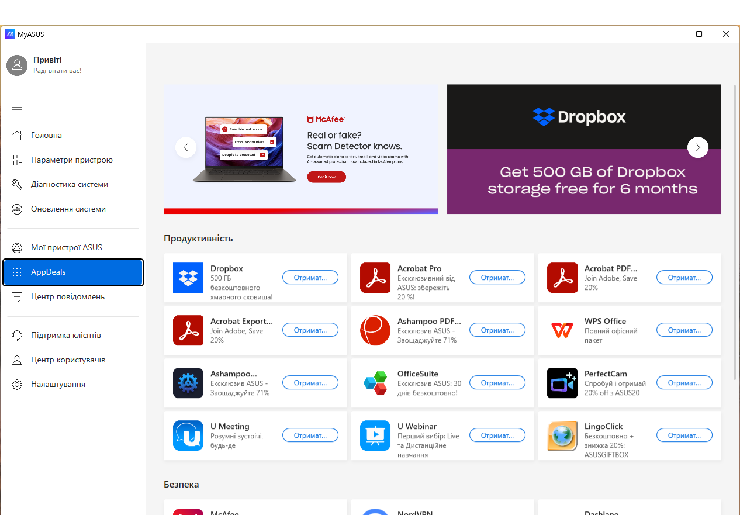Get the Dropbox offer
The image size is (740, 515).
tap(310, 278)
